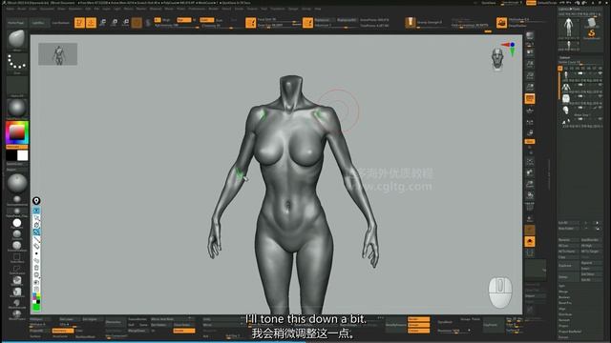
Task: Click the right-shelf Rotate view icon
Action: click(x=530, y=195)
